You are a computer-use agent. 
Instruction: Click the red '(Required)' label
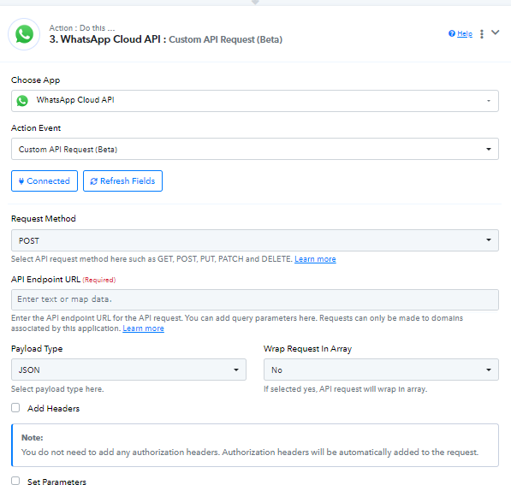[x=99, y=280]
